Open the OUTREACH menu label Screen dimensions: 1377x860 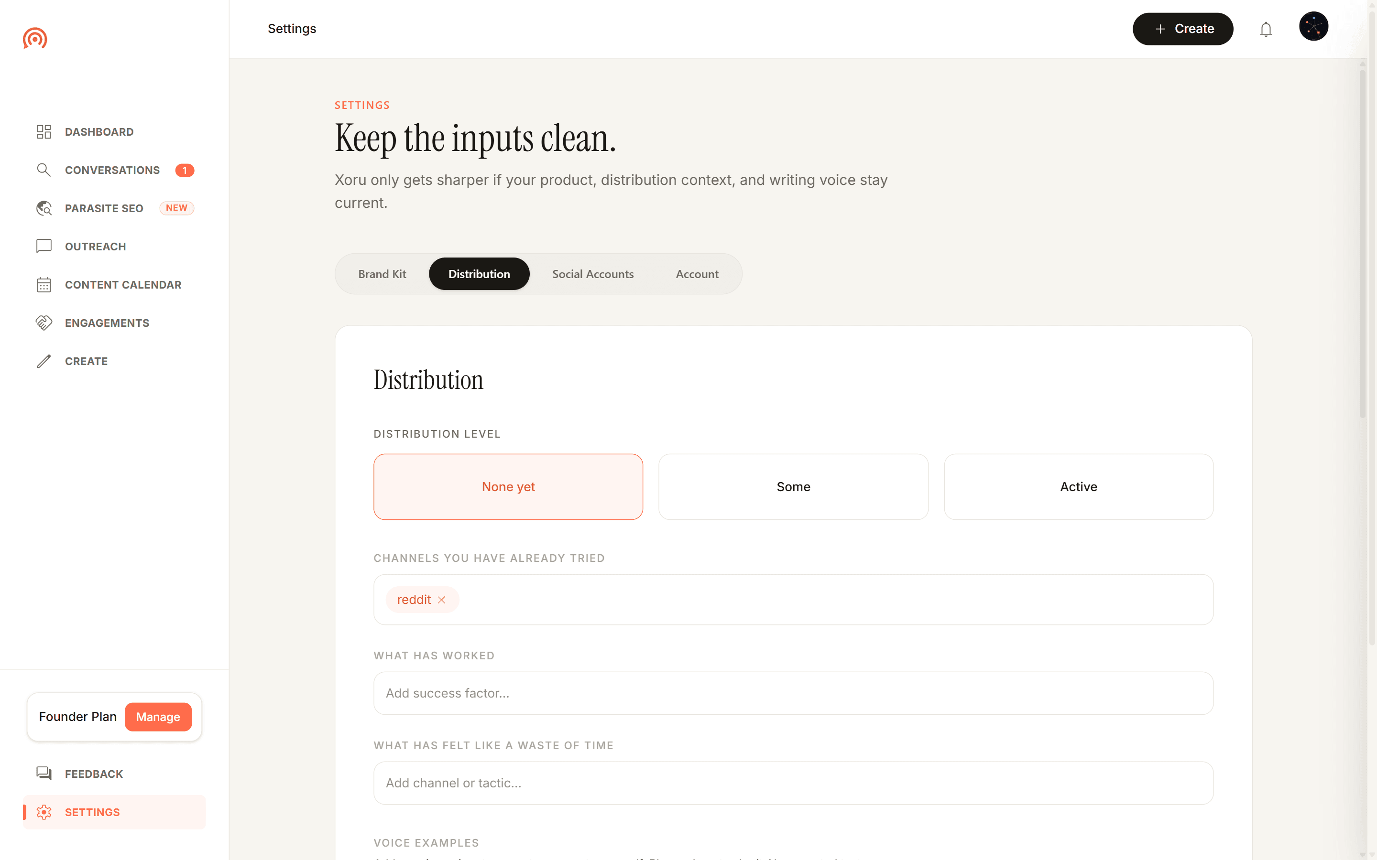click(x=96, y=246)
